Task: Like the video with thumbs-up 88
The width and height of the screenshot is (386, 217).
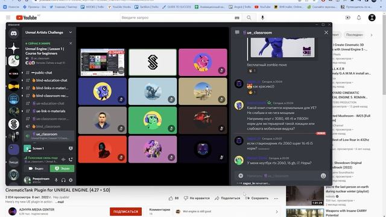Action: pyautogui.click(x=174, y=198)
